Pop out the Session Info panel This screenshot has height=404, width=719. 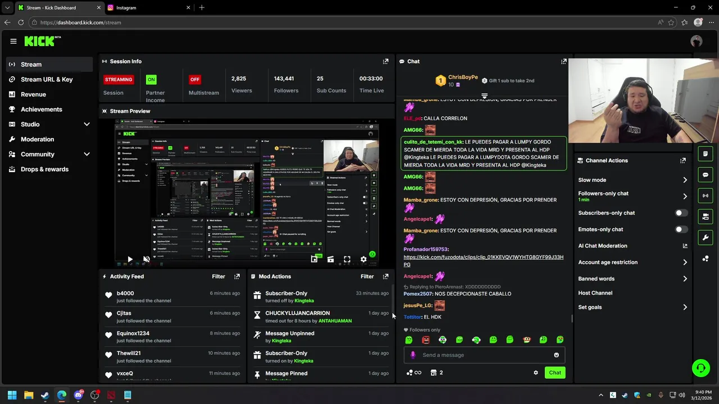(385, 61)
